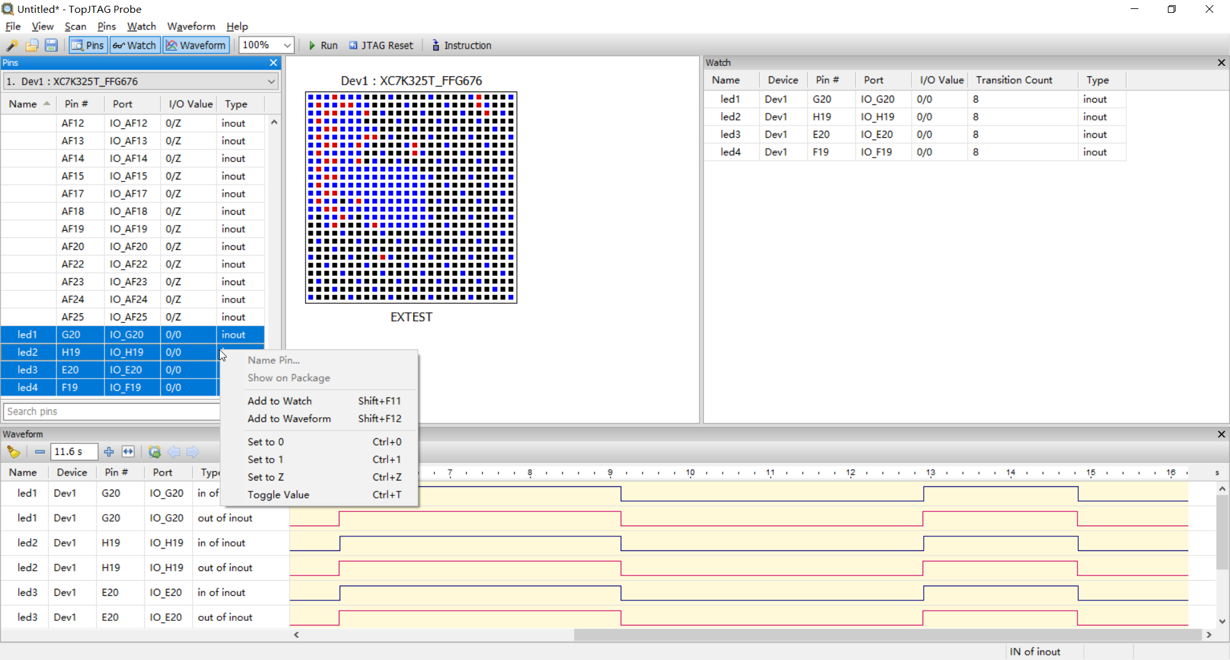Click the Instruction button
The image size is (1230, 660).
pos(461,45)
